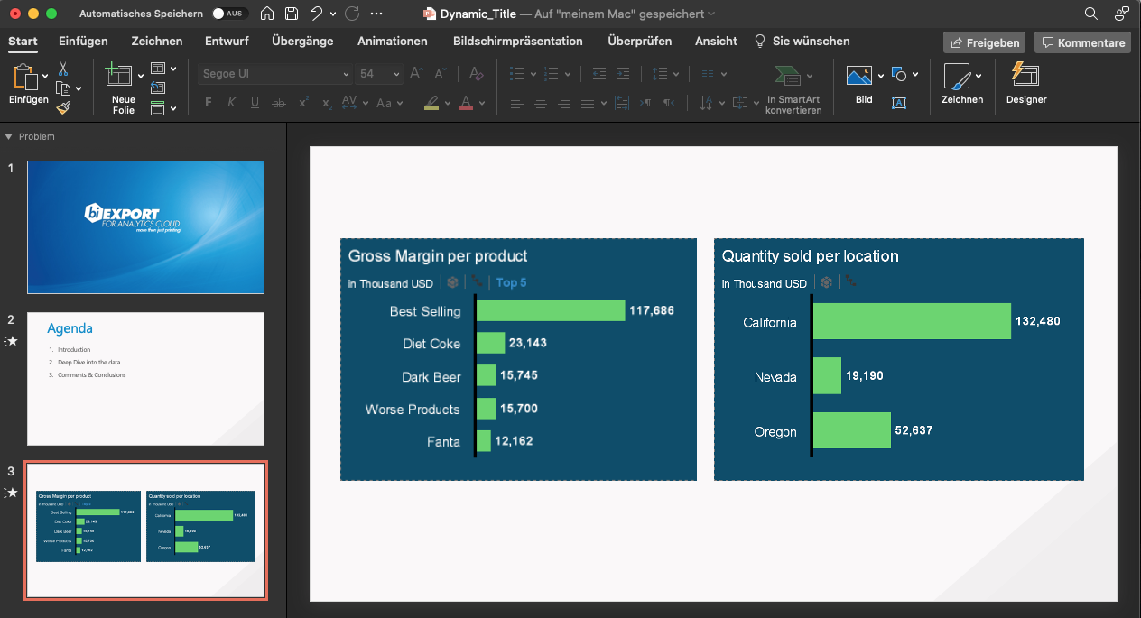Image resolution: width=1141 pixels, height=618 pixels.
Task: Click the Freigeben share button
Action: click(986, 42)
